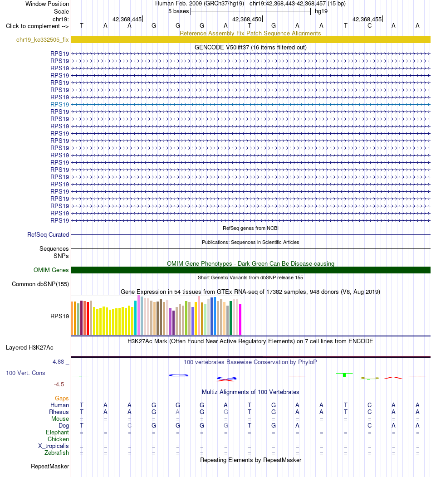Screen dimensions: 431x477
Task: Click the '5 bases' scale bar label
Action: point(179,11)
